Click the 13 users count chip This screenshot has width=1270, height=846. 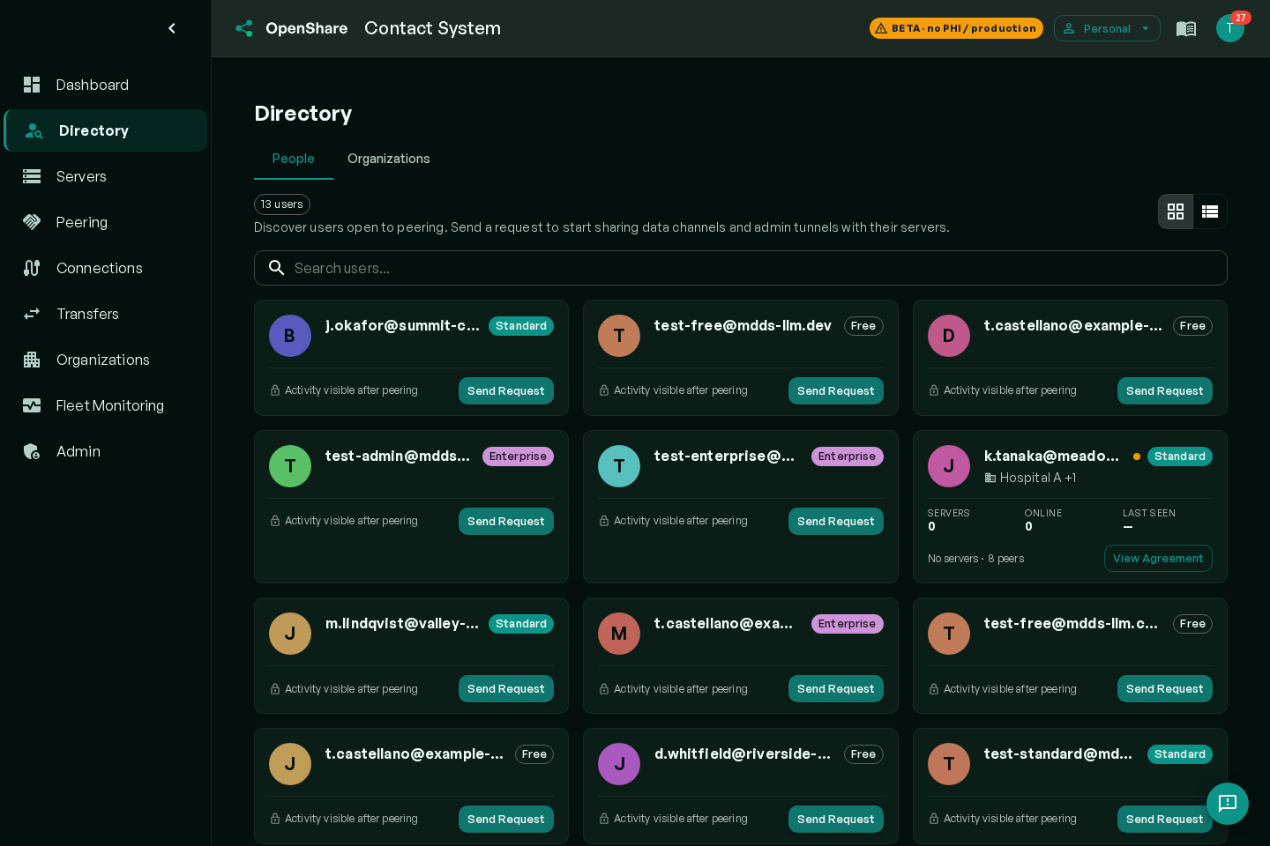[x=282, y=204]
